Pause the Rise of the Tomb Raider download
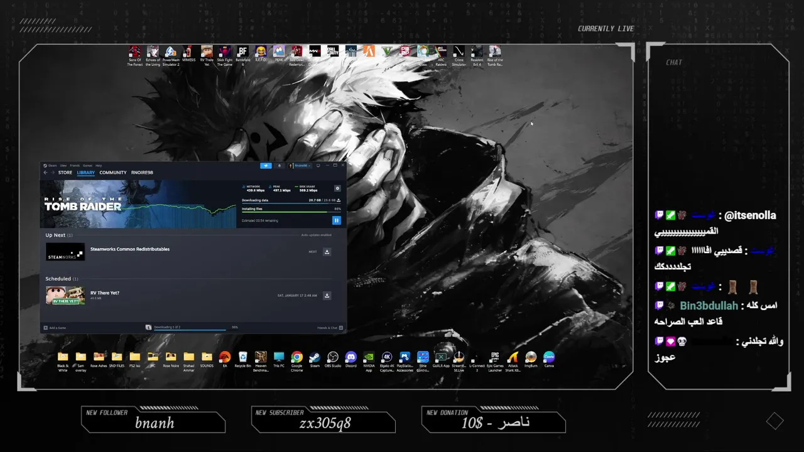 [x=336, y=220]
